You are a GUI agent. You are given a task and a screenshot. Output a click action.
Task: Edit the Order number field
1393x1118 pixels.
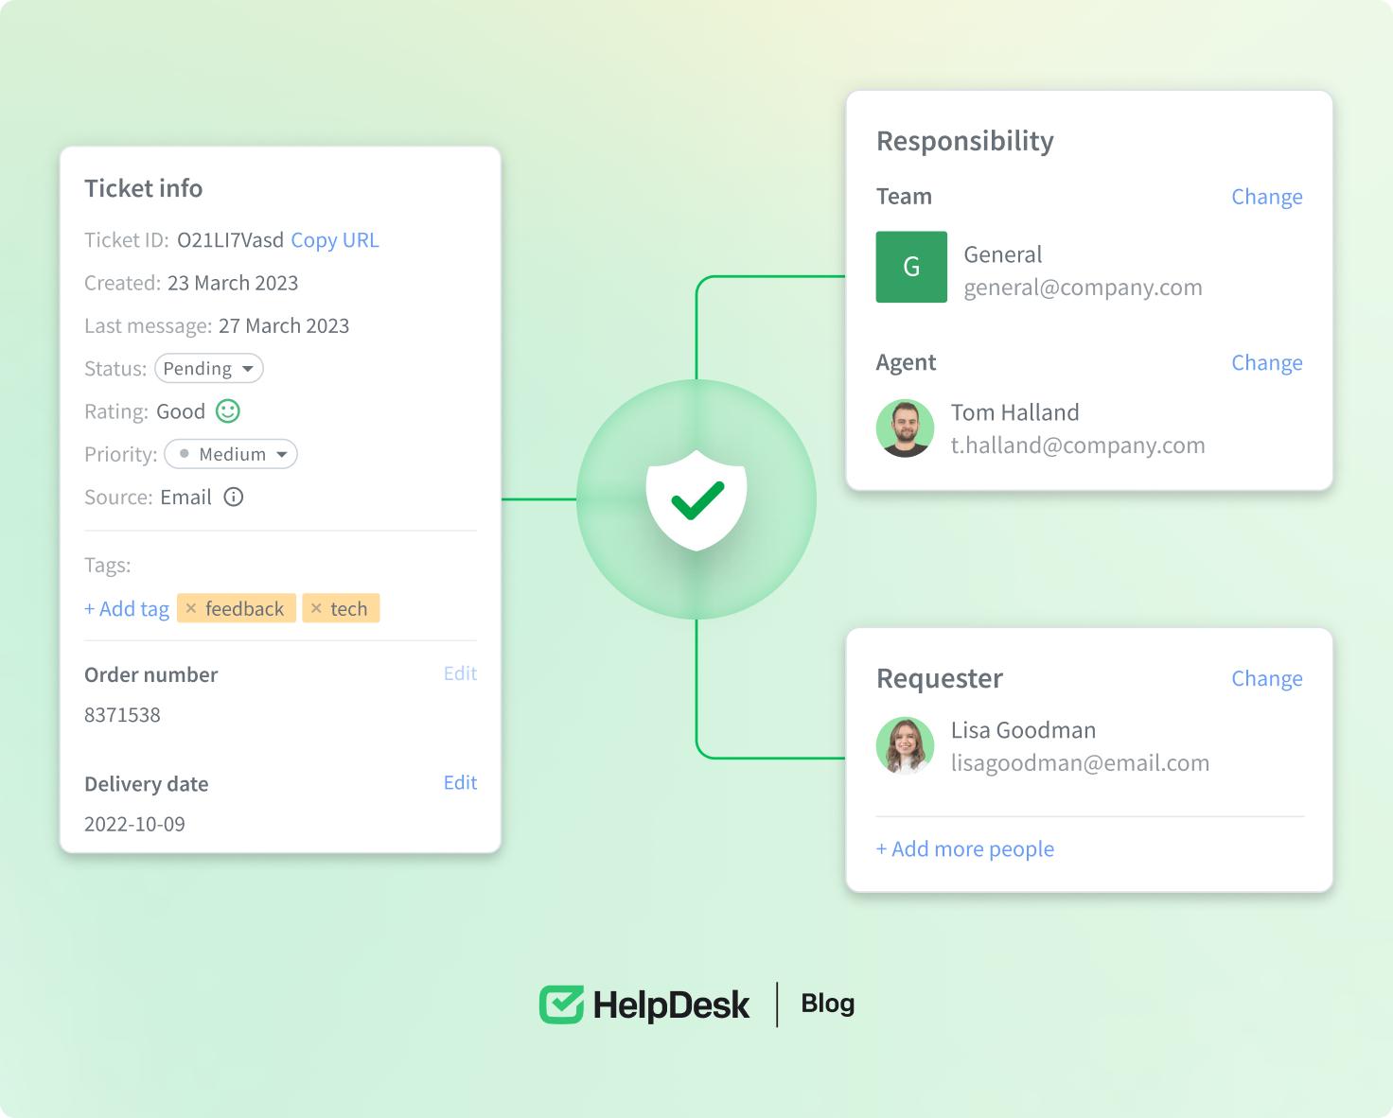(460, 673)
